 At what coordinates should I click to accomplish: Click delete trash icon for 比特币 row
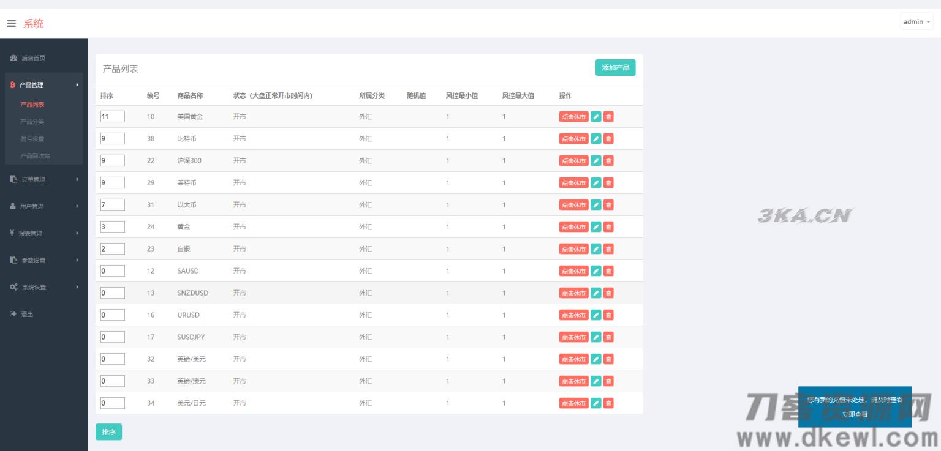608,139
